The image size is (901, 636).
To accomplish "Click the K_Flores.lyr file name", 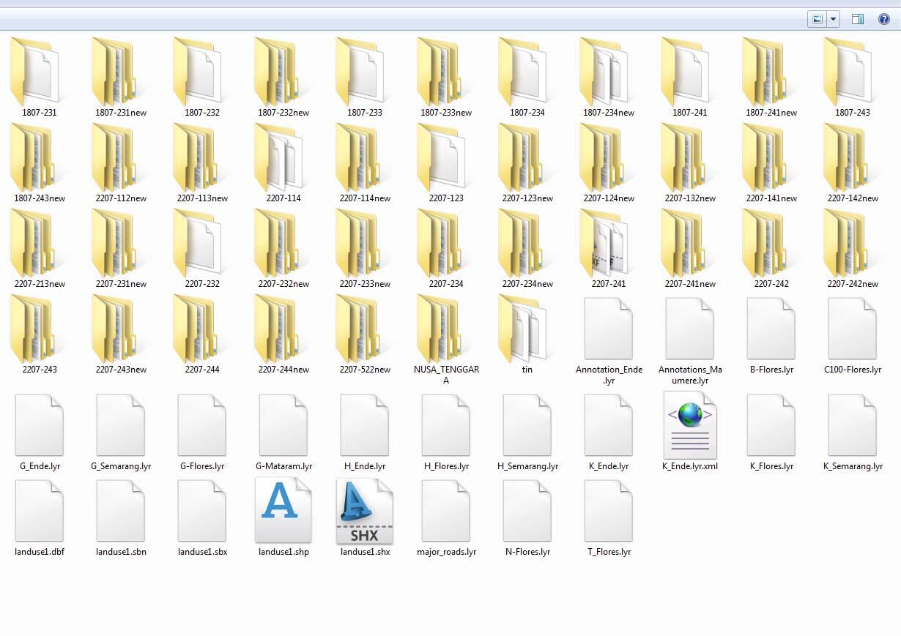I will (x=771, y=466).
